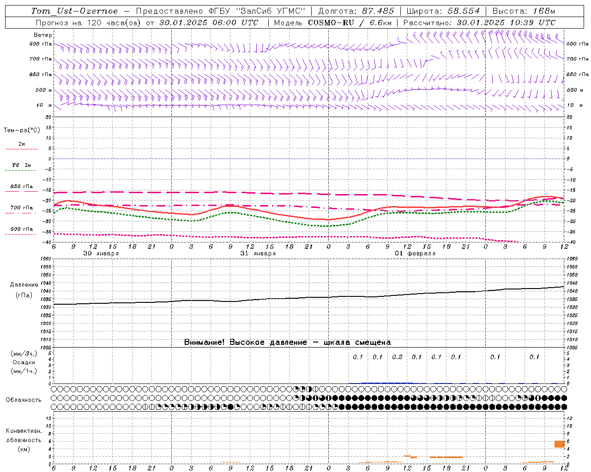Click the 500 гПа temperature legend entry
Viewport: 591px width, 472px height.
pyautogui.click(x=21, y=229)
